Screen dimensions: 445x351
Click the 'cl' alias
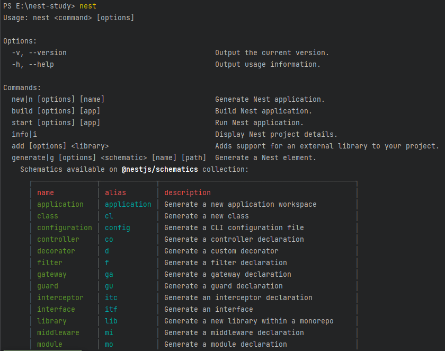(x=109, y=216)
